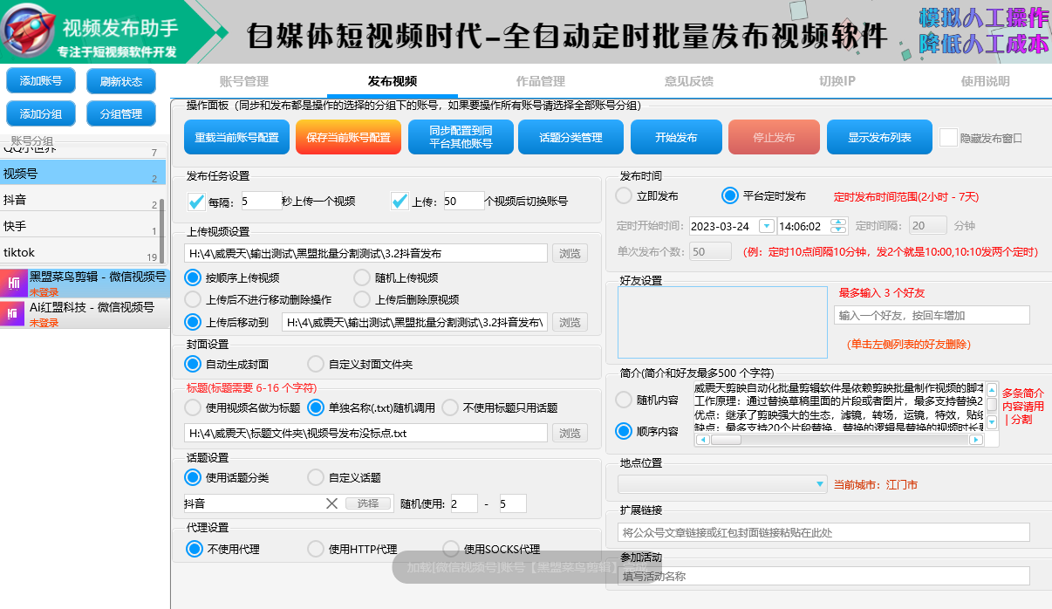Select 顺序内容 description option
1052x609 pixels.
coord(625,431)
